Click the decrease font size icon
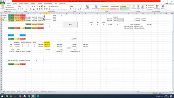 pos(35,7)
